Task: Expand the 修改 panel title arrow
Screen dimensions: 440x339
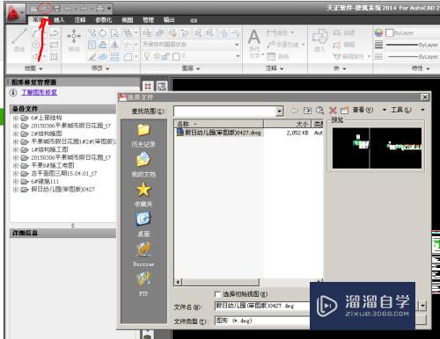Action: (x=107, y=69)
